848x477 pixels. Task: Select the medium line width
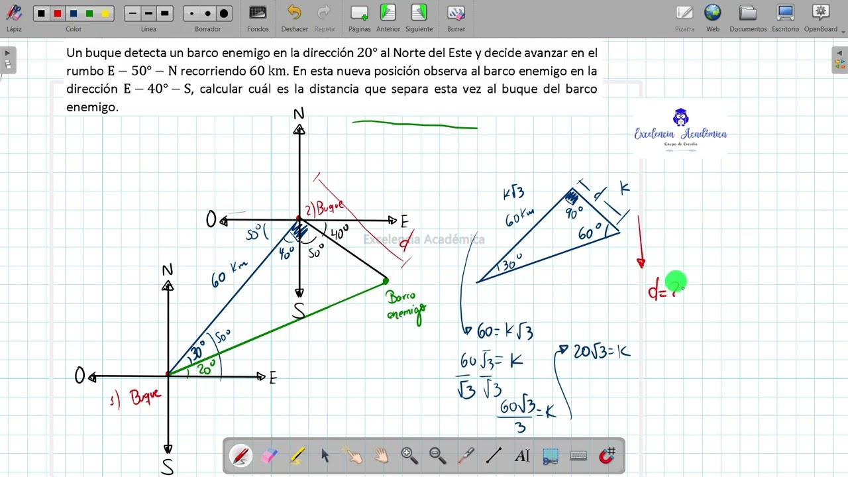149,13
